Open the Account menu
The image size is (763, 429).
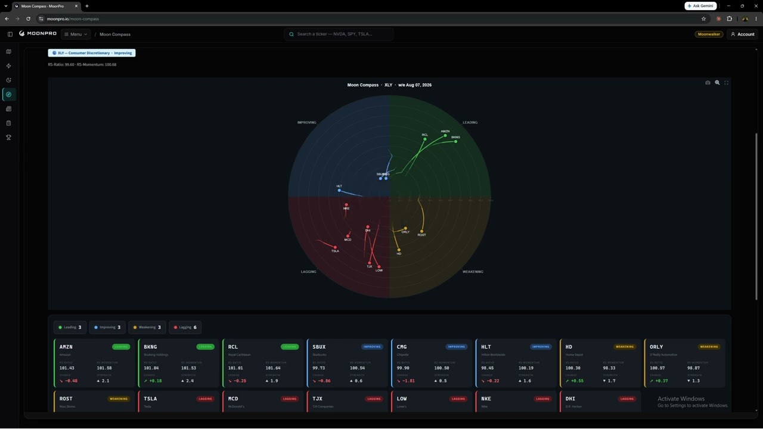coord(743,34)
